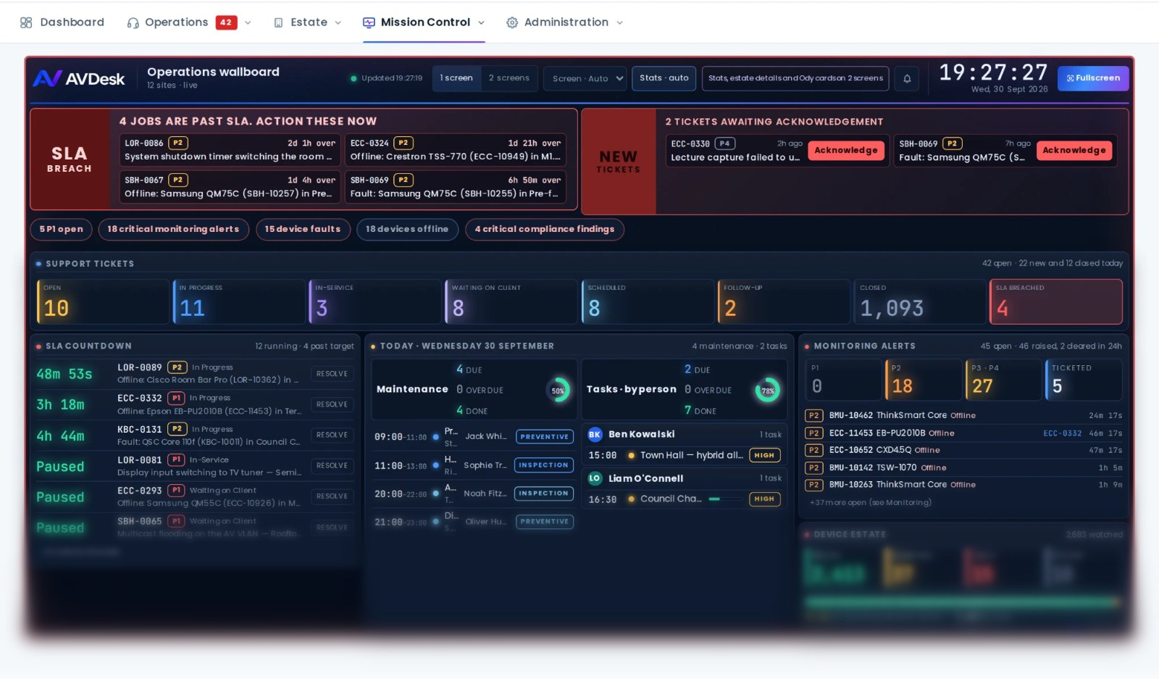Viewport: 1159px width, 679px height.
Task: Acknowledge ticket ECC-0330
Action: 846,151
